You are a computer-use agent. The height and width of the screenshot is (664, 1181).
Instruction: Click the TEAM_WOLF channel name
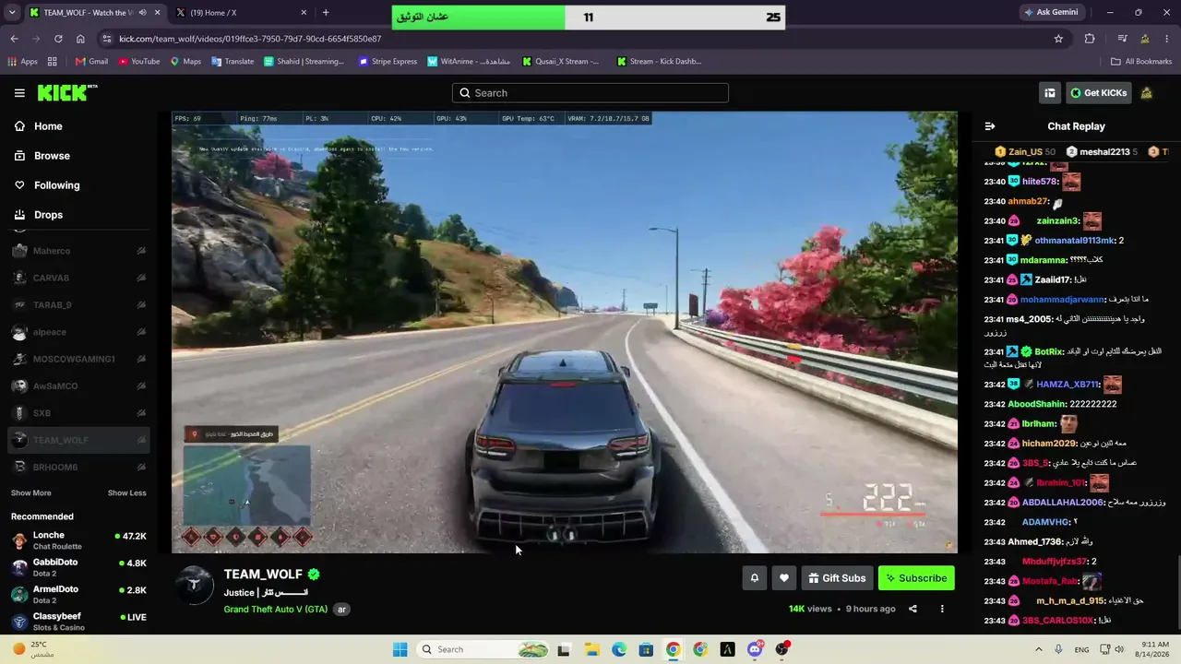click(263, 575)
